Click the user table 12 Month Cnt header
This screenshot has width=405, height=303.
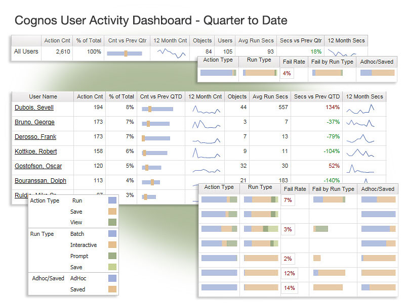coord(205,96)
